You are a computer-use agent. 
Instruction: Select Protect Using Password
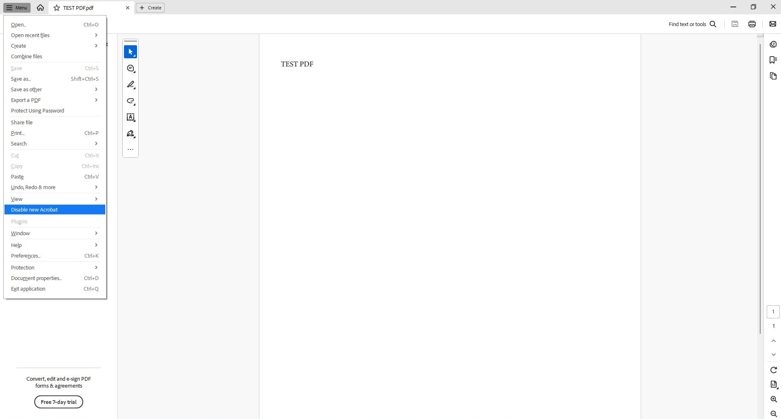(x=55, y=110)
